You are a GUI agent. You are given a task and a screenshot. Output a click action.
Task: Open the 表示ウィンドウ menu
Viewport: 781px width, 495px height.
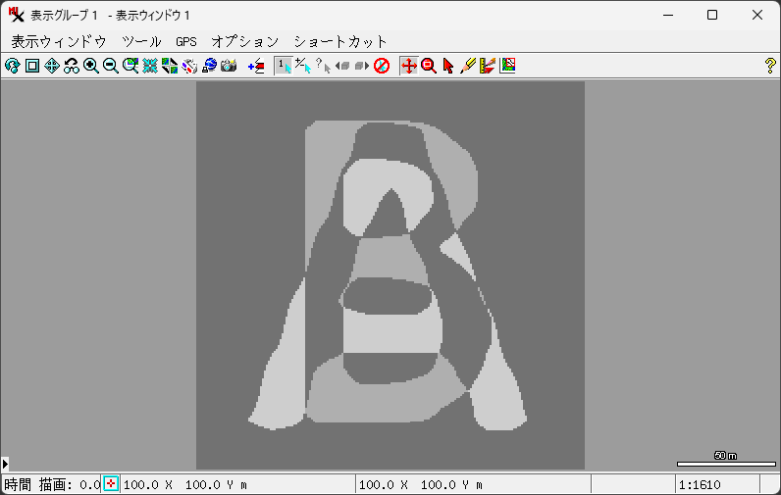pyautogui.click(x=58, y=41)
